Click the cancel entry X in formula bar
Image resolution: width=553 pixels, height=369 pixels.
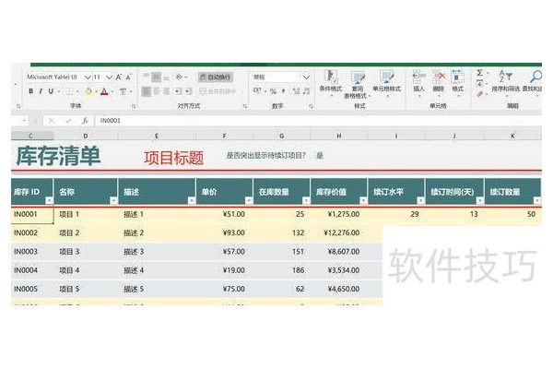coord(52,121)
